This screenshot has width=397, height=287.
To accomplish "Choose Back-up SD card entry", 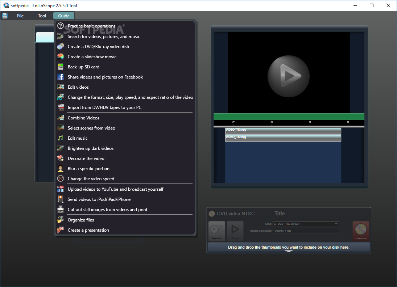I will (83, 67).
